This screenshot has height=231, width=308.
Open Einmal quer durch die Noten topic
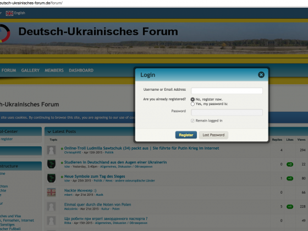(98, 205)
